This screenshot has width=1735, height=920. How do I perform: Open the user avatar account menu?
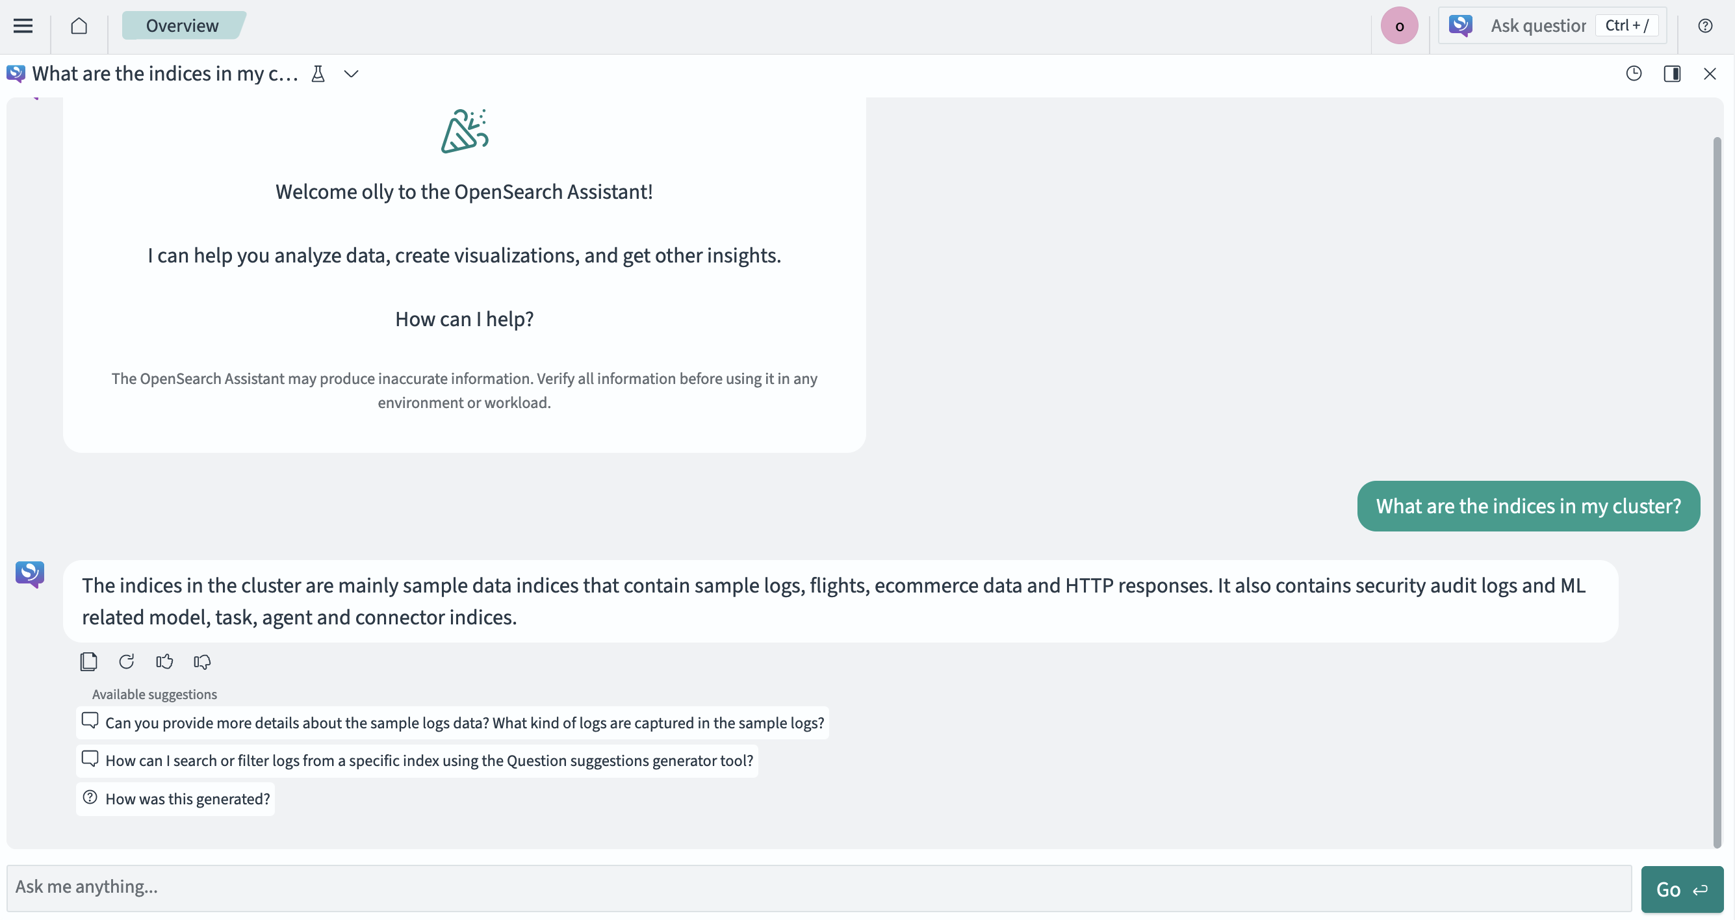1399,25
